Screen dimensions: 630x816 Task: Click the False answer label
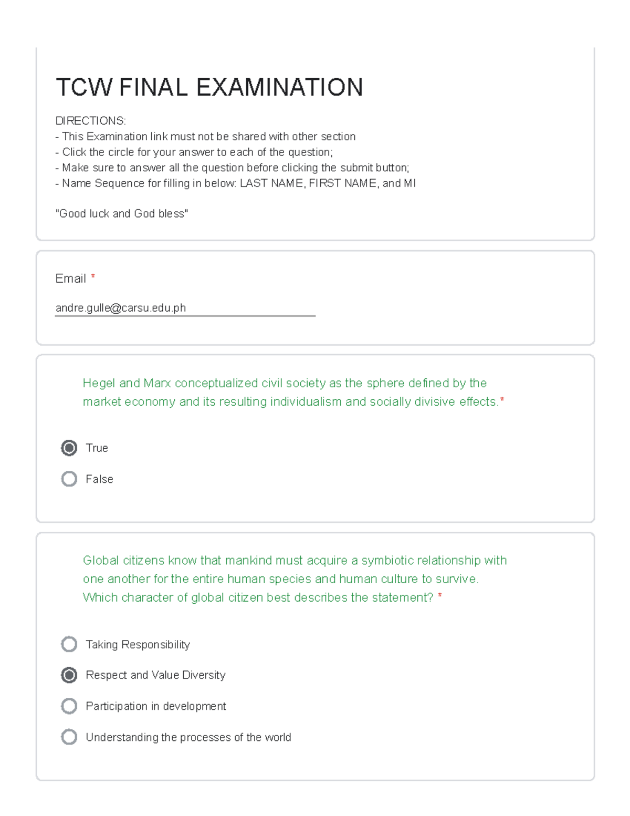(x=99, y=479)
